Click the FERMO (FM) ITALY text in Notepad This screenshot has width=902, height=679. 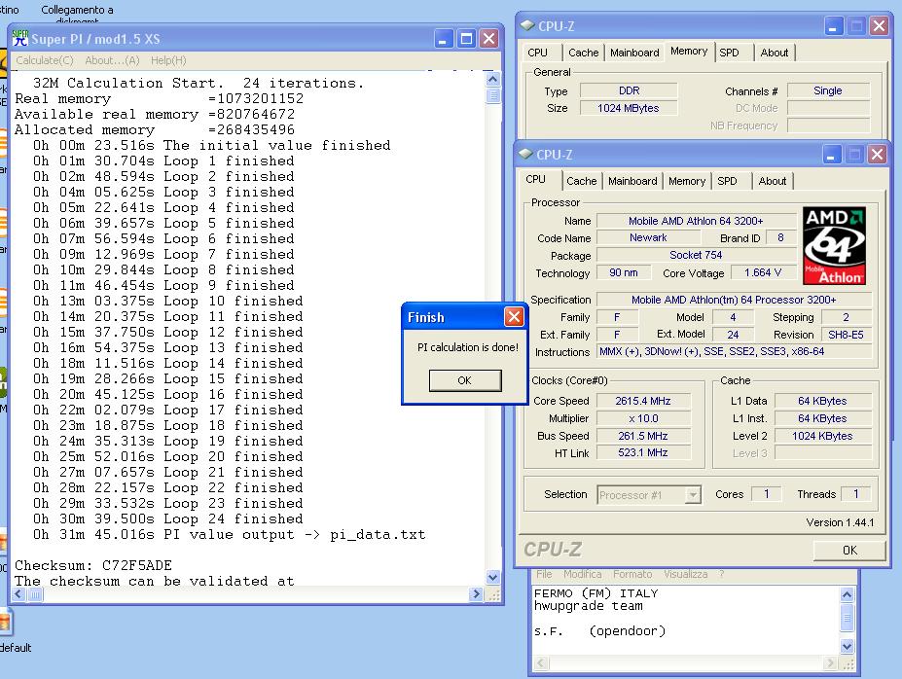(595, 593)
